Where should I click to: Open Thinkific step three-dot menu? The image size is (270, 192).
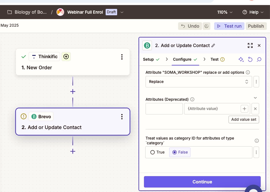coord(122,57)
